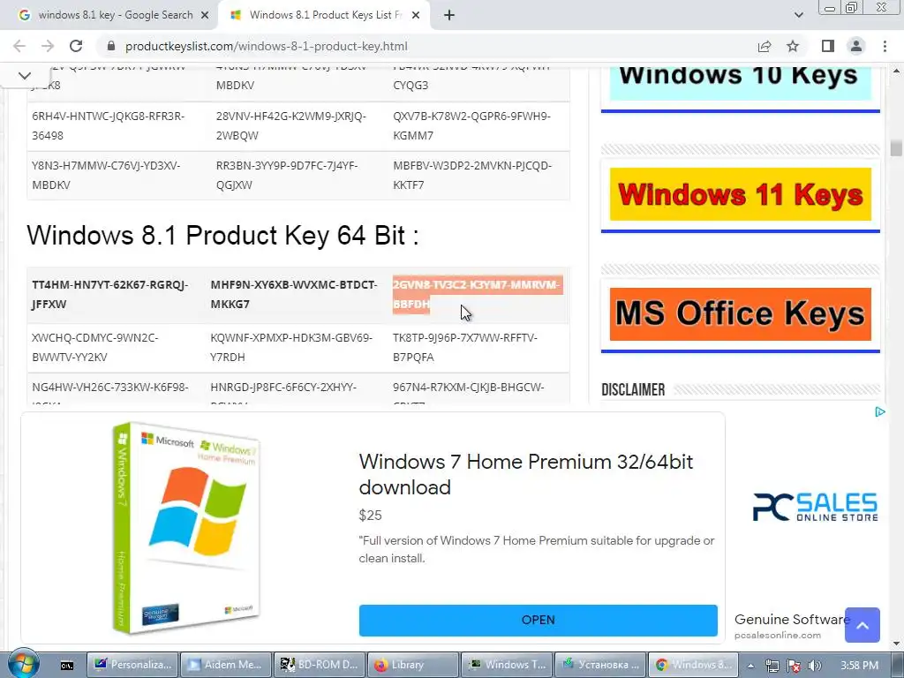Viewport: 904px width, 678px height.
Task: Click the ad OPEN button
Action: click(538, 621)
